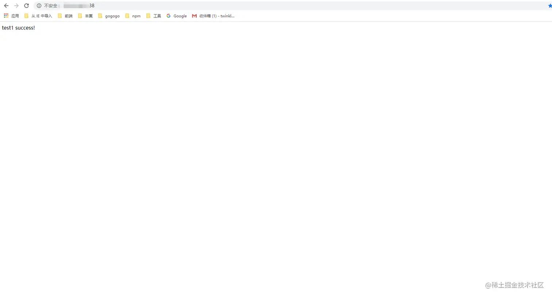552x297 pixels.
Task: Open the gogogo bookmark folder
Action: click(109, 16)
